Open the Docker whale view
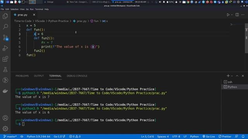 pos(5,91)
